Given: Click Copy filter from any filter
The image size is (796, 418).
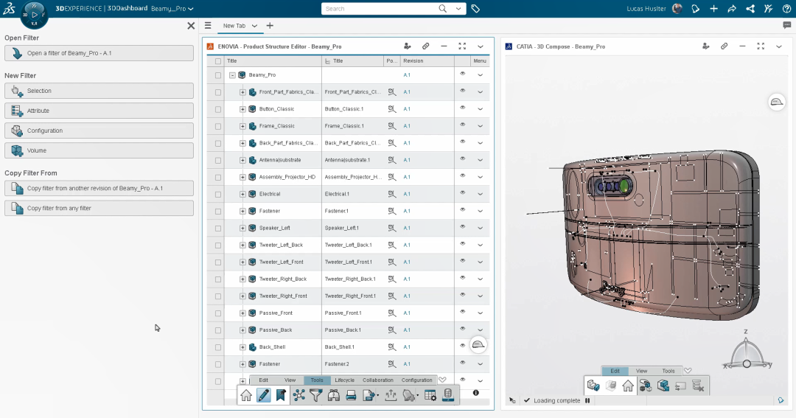Looking at the screenshot, I should 99,208.
